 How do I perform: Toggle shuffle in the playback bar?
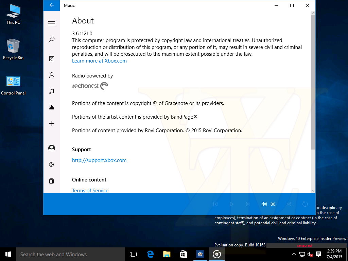tap(289, 204)
